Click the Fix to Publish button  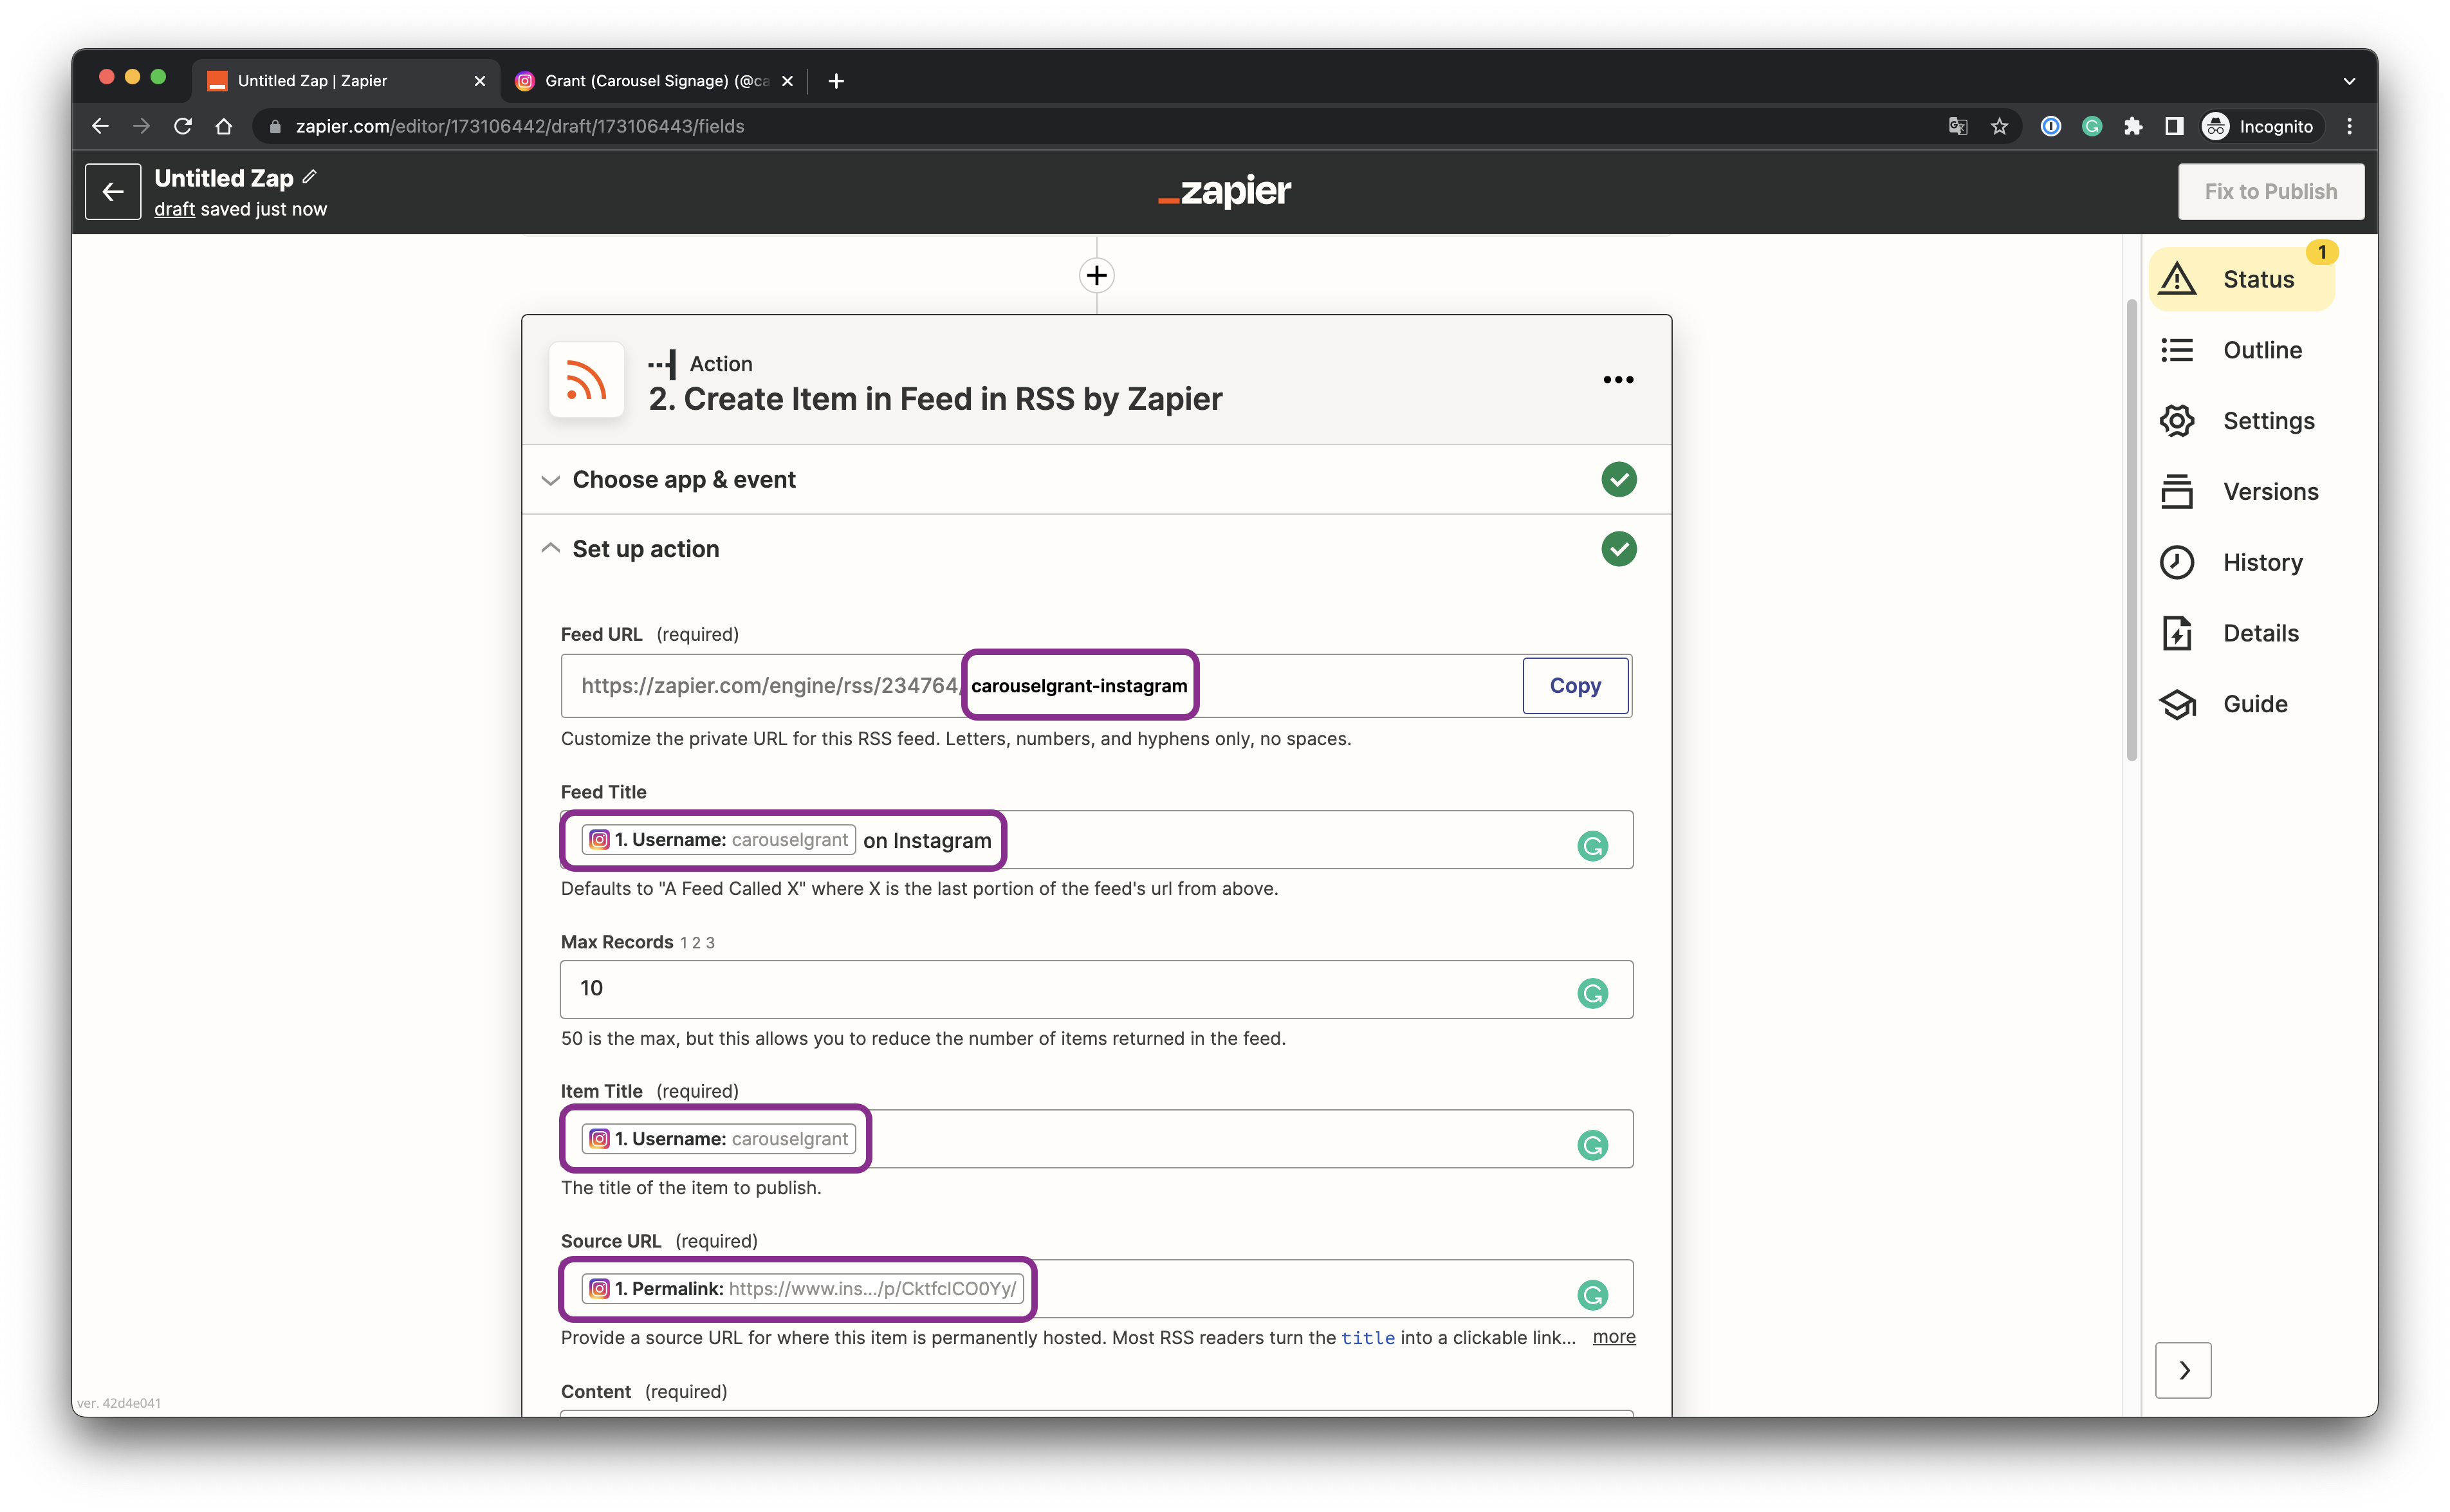[2271, 191]
